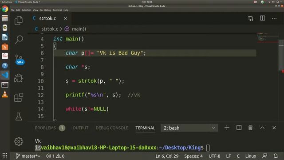The height and width of the screenshot is (160, 284).
Task: Open the Explorer view in activity bar
Action: coord(19,20)
